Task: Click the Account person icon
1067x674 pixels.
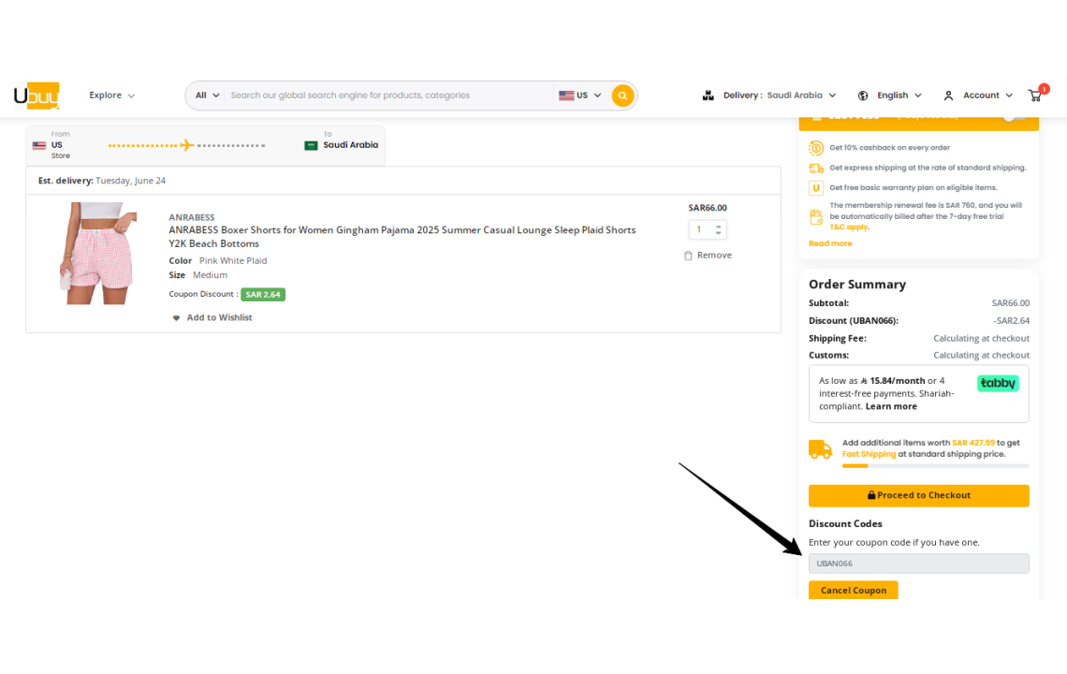Action: coord(948,96)
